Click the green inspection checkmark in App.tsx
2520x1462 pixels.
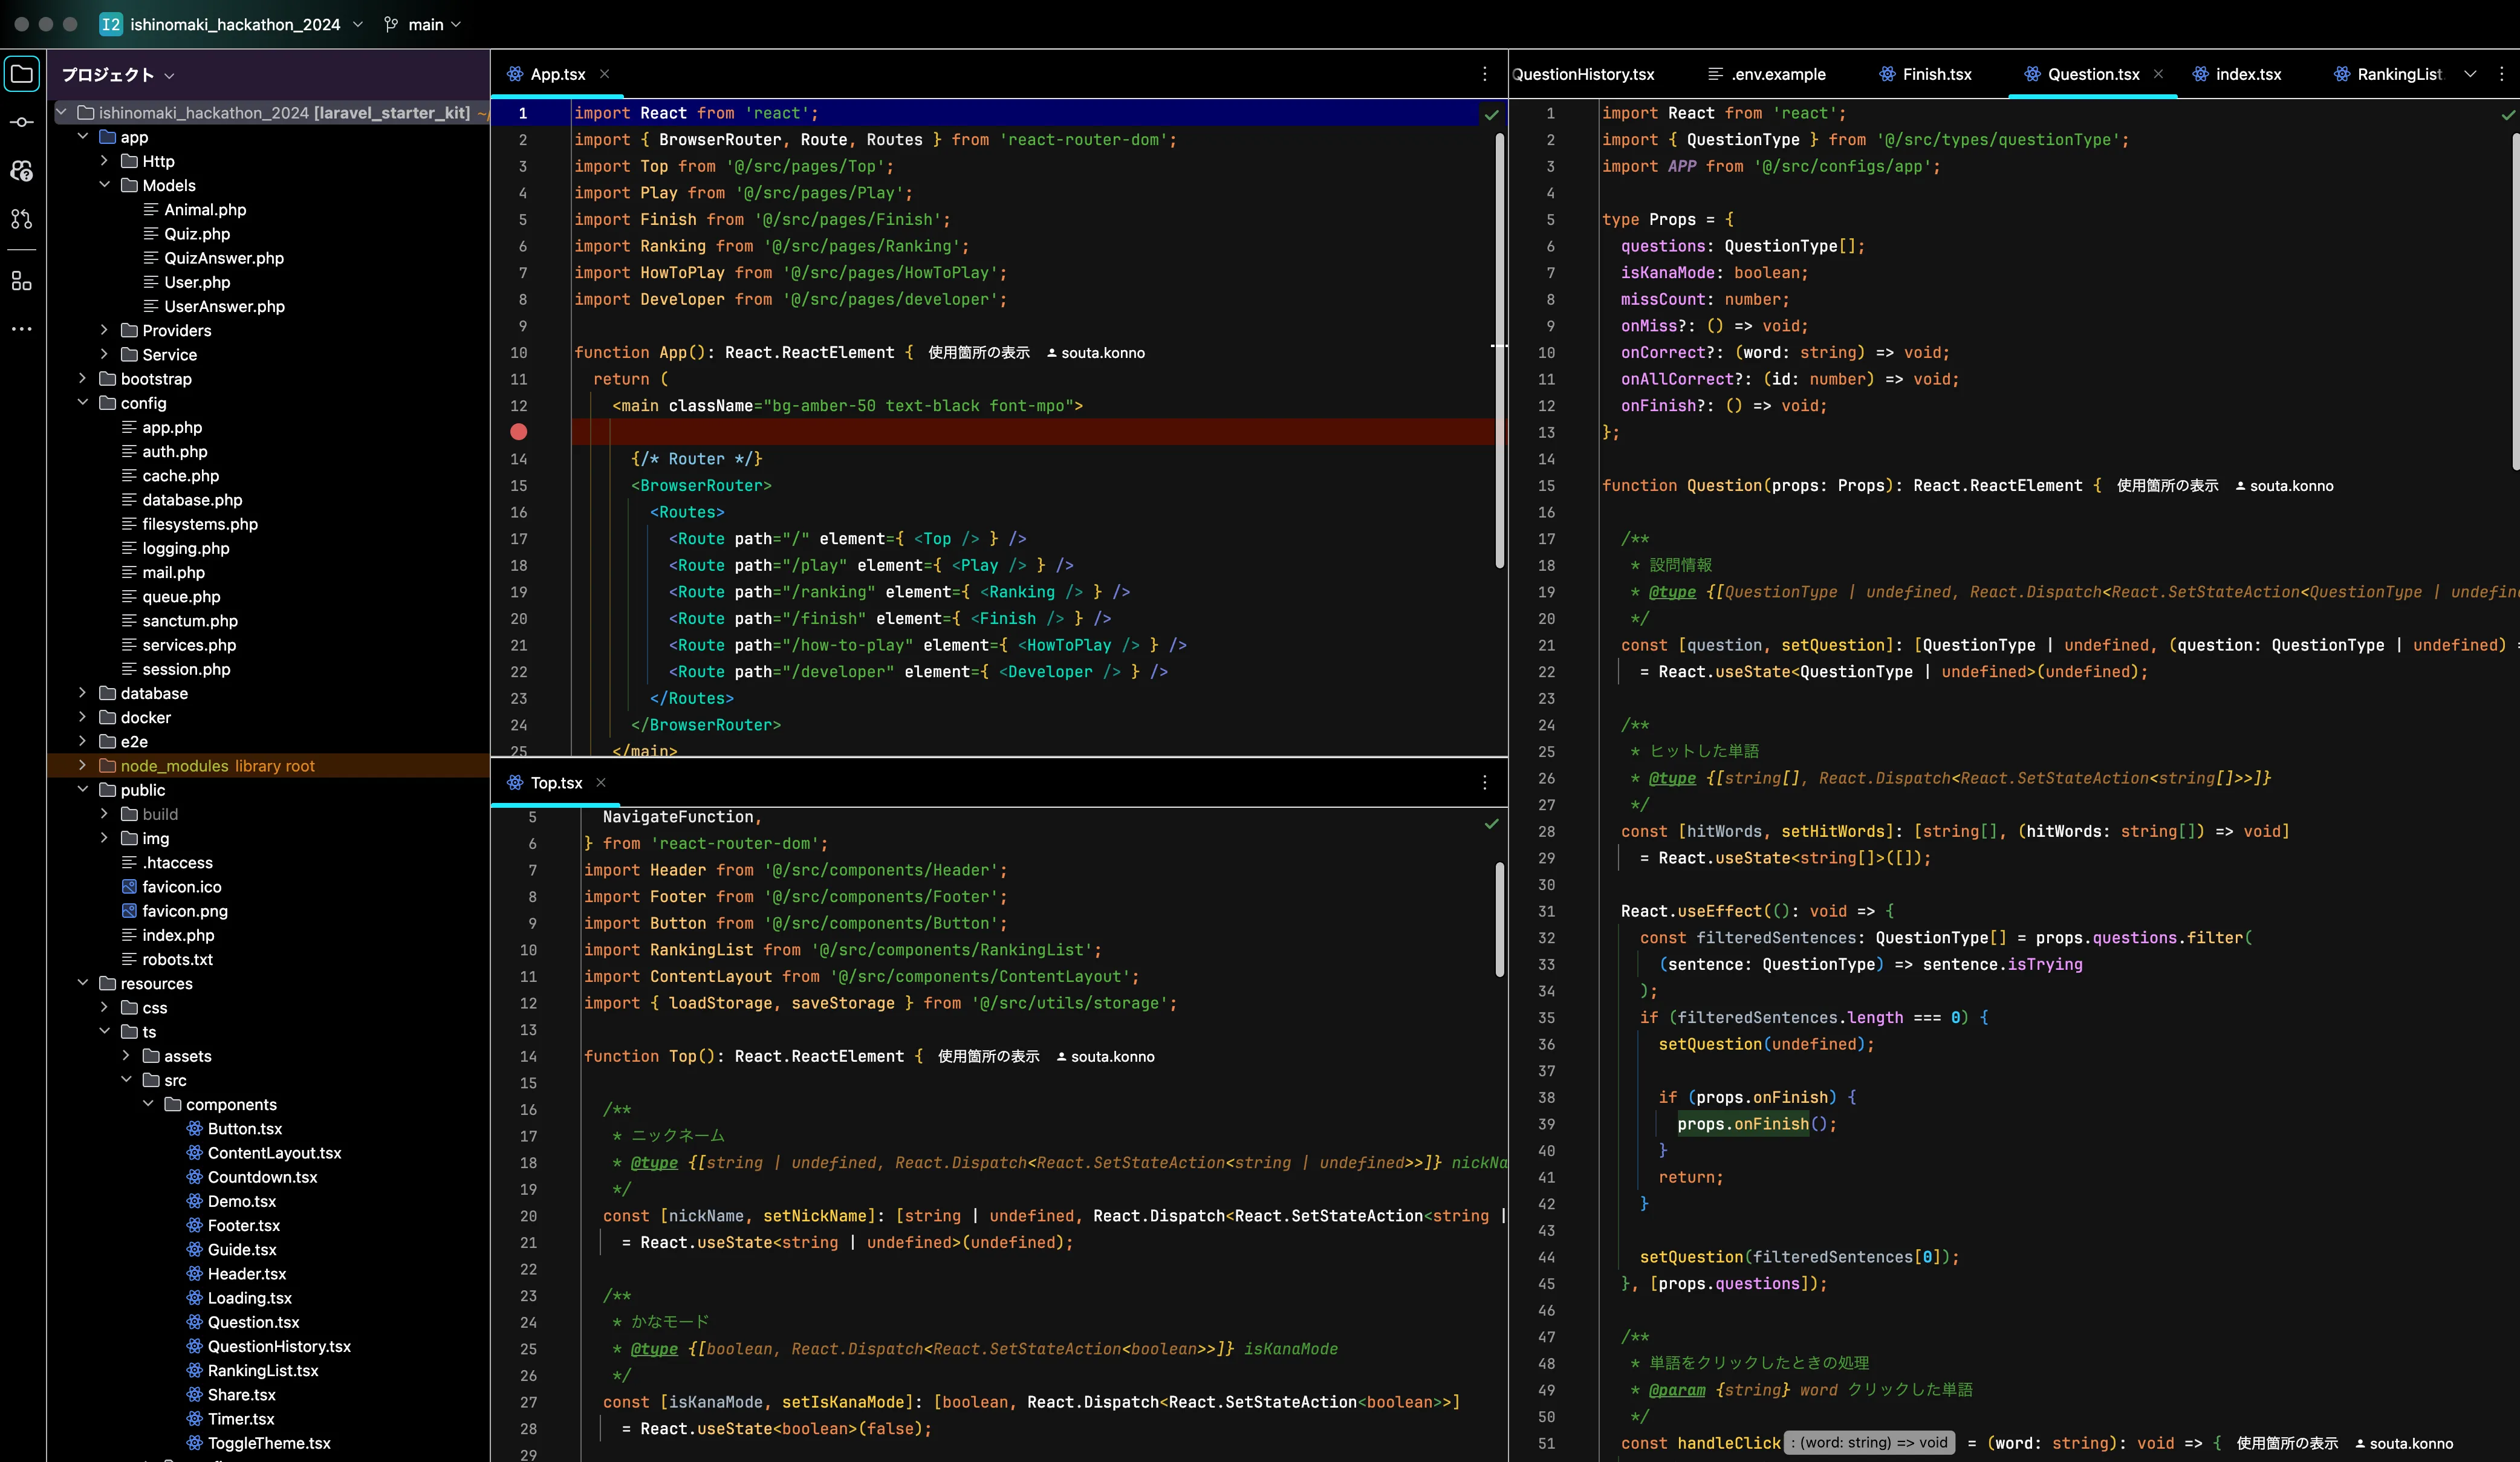click(1491, 115)
